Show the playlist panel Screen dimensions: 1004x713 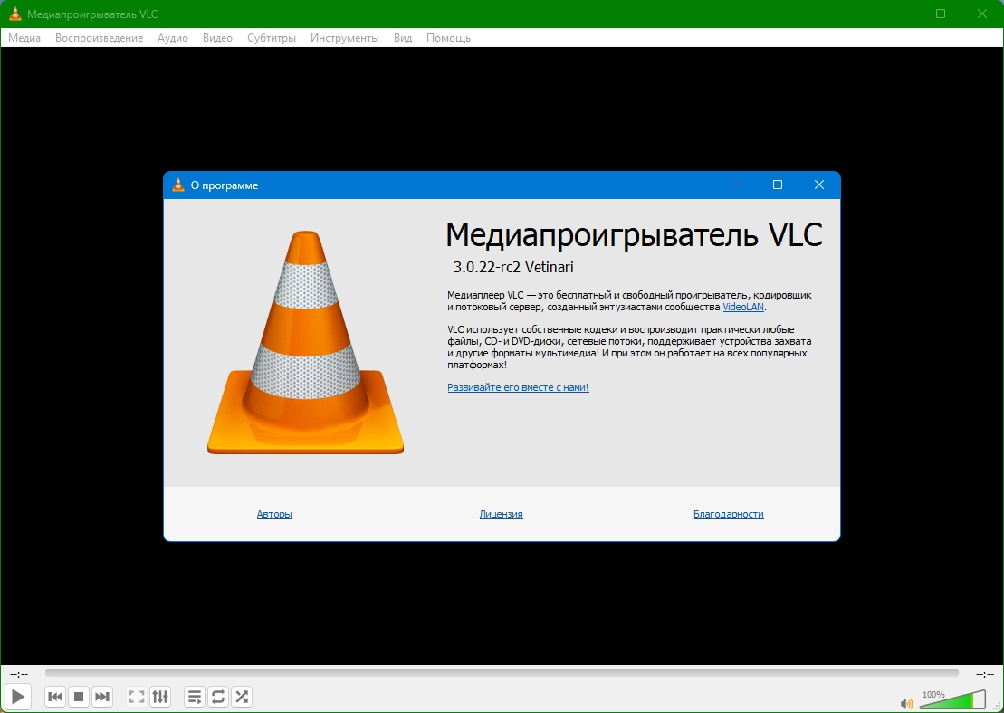pyautogui.click(x=195, y=697)
